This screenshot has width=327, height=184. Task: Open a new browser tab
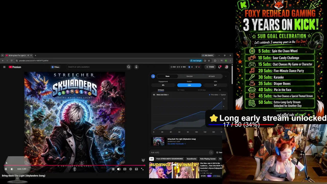coord(35,55)
